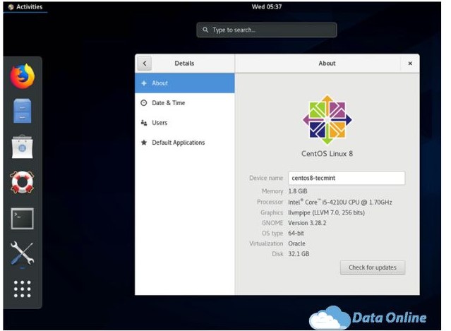Click the OS type value '64-bit'
Image resolution: width=451 pixels, height=331 pixels.
pyautogui.click(x=296, y=234)
